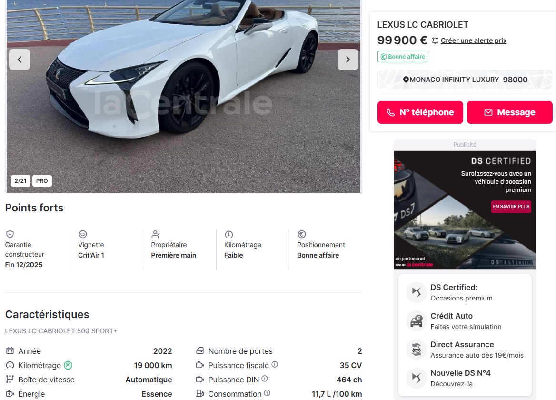This screenshot has height=400, width=556.
Task: Click the DS Certified logo icon
Action: 417,292
